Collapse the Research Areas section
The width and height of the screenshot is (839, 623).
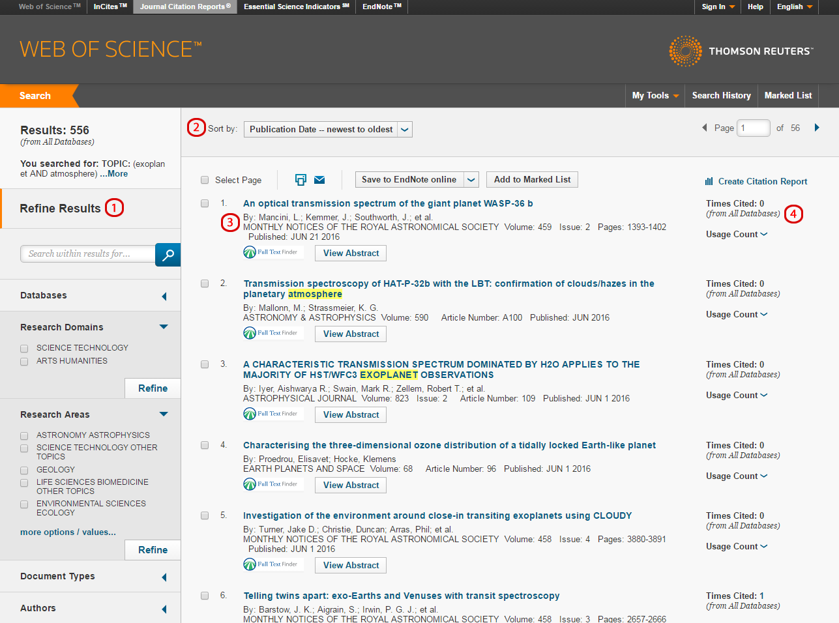(164, 414)
